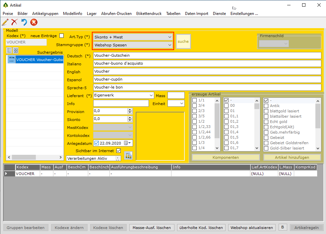Open the Artikelgruppen menu
Screen dimensions: 326x234
coord(45,14)
